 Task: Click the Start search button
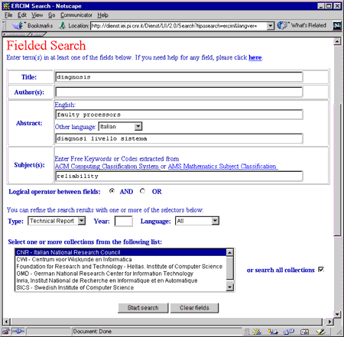coord(143,308)
